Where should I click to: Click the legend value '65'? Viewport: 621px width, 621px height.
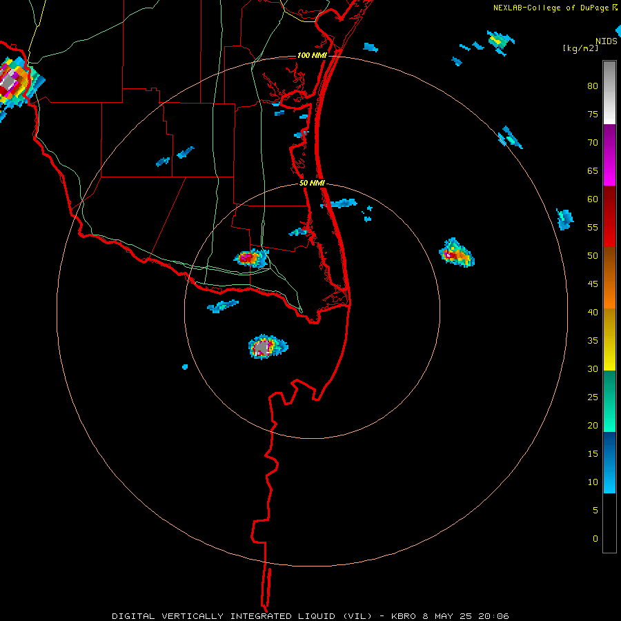593,170
